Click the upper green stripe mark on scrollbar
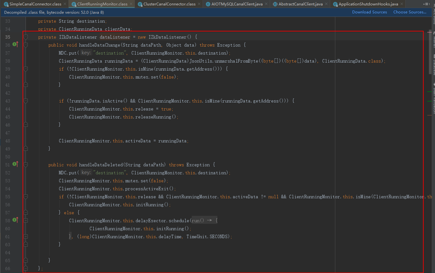Screen dimensions: 435x273 tap(429, 92)
